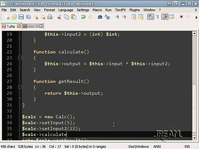Open the Run menu

108,10
